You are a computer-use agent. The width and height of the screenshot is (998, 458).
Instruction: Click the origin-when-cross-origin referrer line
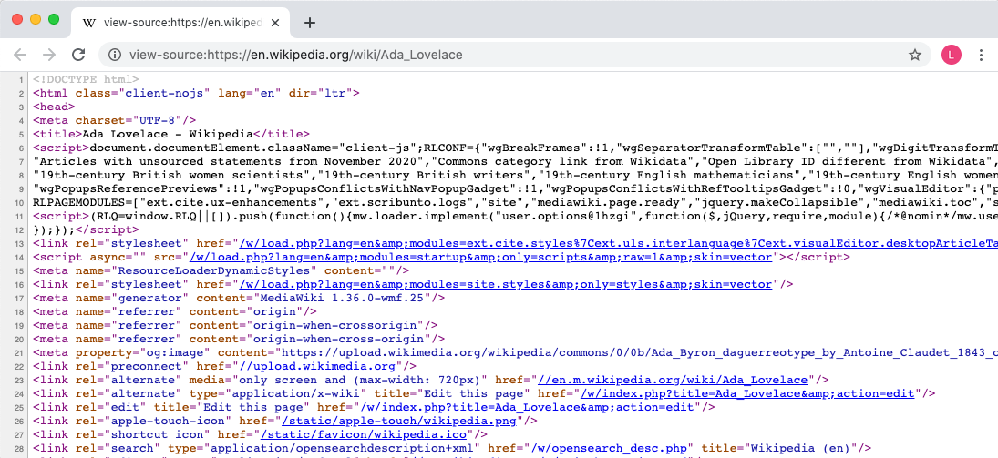coord(239,339)
